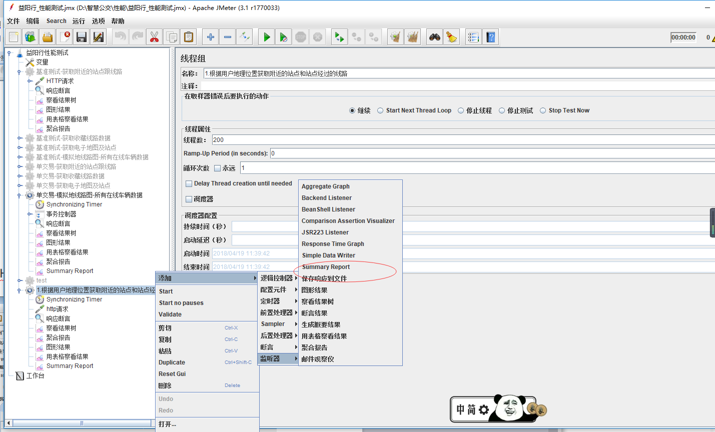Toggle the 调度器 checkbox
The height and width of the screenshot is (432, 715).
click(189, 199)
